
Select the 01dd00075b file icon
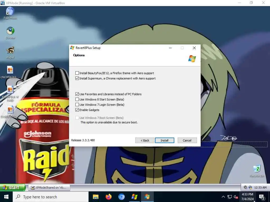pos(10,112)
